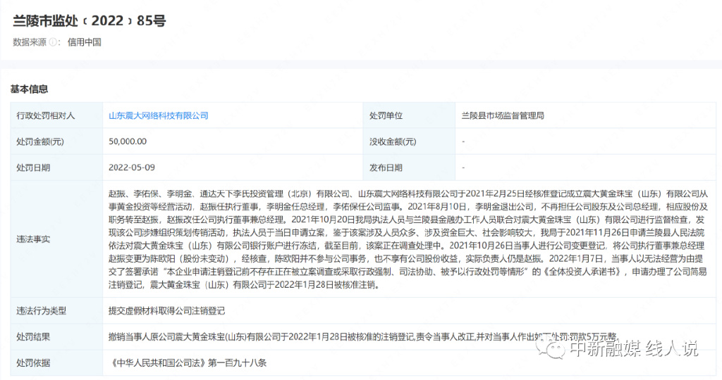
Task: Open the 山东震大网络科技有限公司 company link
Action: 159,115
